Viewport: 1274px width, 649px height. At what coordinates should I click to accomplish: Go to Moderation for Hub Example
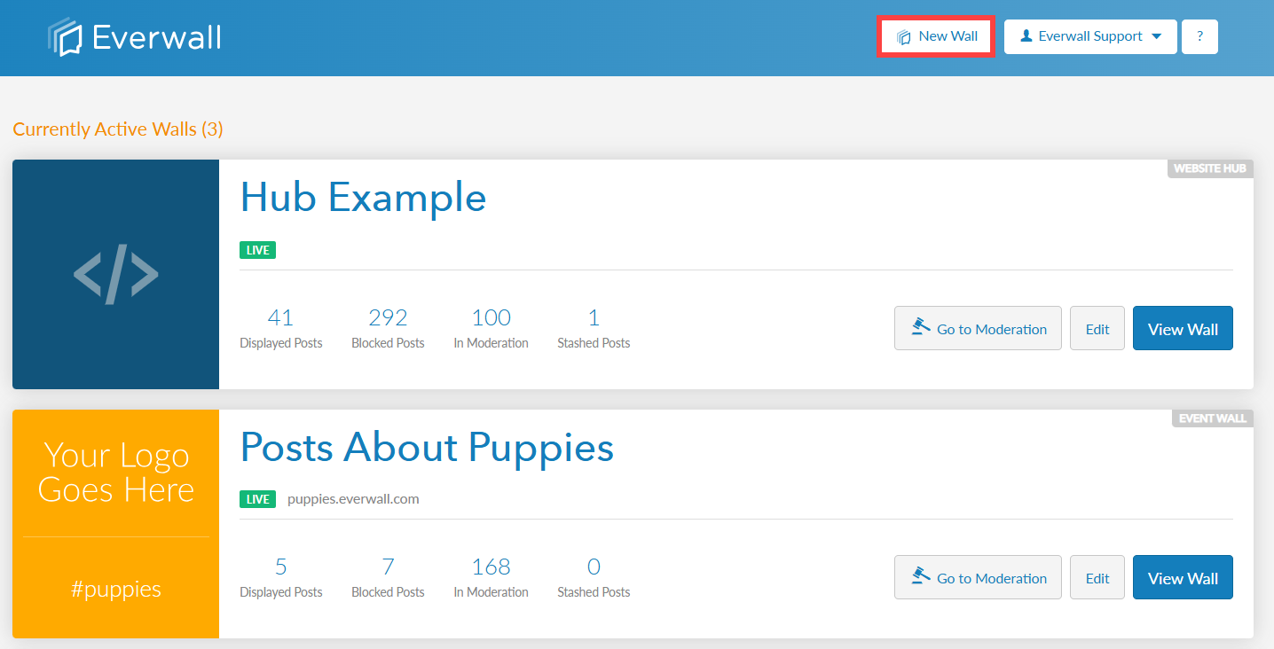coord(978,328)
